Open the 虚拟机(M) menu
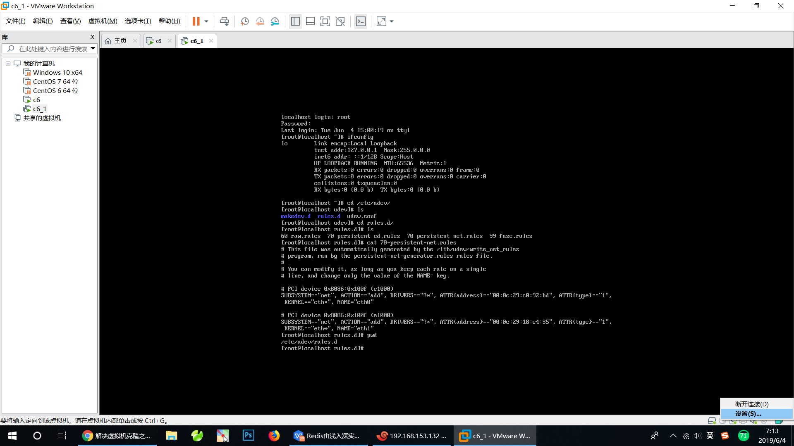Image resolution: width=794 pixels, height=446 pixels. [x=103, y=21]
